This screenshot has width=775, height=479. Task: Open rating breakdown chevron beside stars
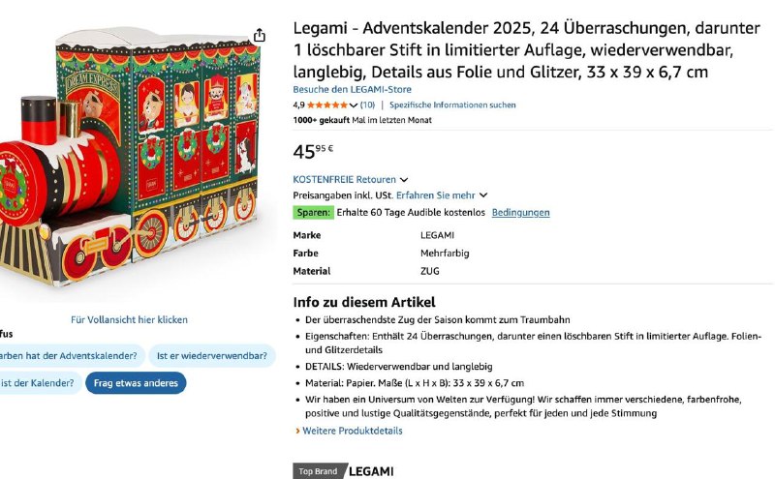point(354,105)
